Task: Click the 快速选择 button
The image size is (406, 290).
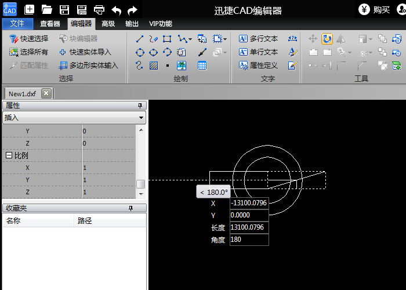Action: [x=29, y=39]
